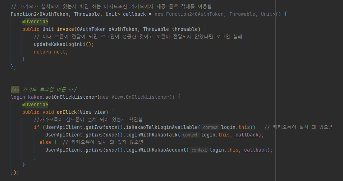
Task: Click the 'if' keyword
Action: tap(37, 127)
